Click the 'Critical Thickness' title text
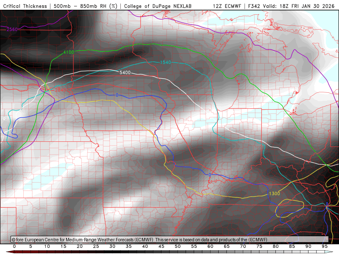Viewport: 339px width, 254px height. [x=25, y=6]
